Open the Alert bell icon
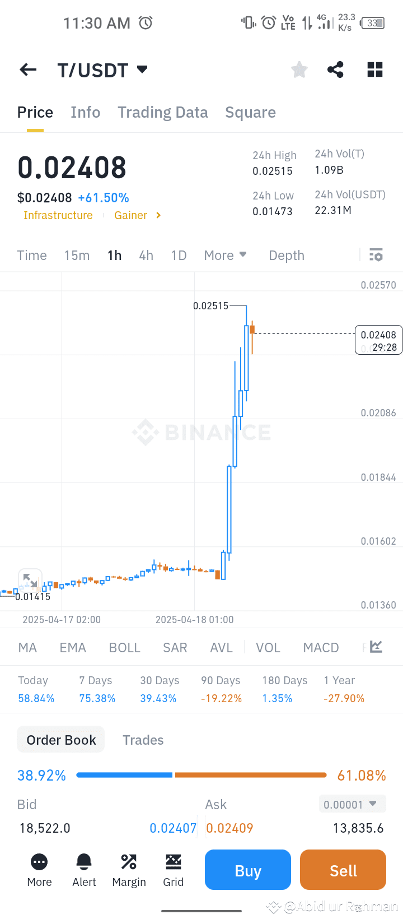The height and width of the screenshot is (919, 403). click(84, 861)
